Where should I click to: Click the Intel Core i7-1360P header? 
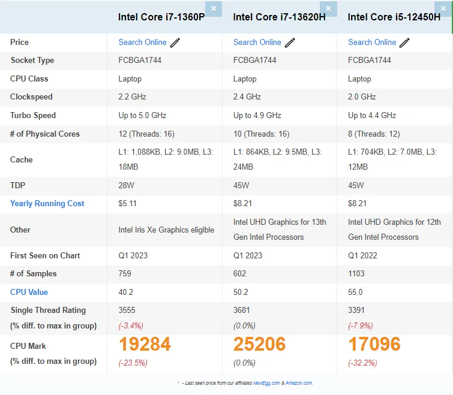161,17
